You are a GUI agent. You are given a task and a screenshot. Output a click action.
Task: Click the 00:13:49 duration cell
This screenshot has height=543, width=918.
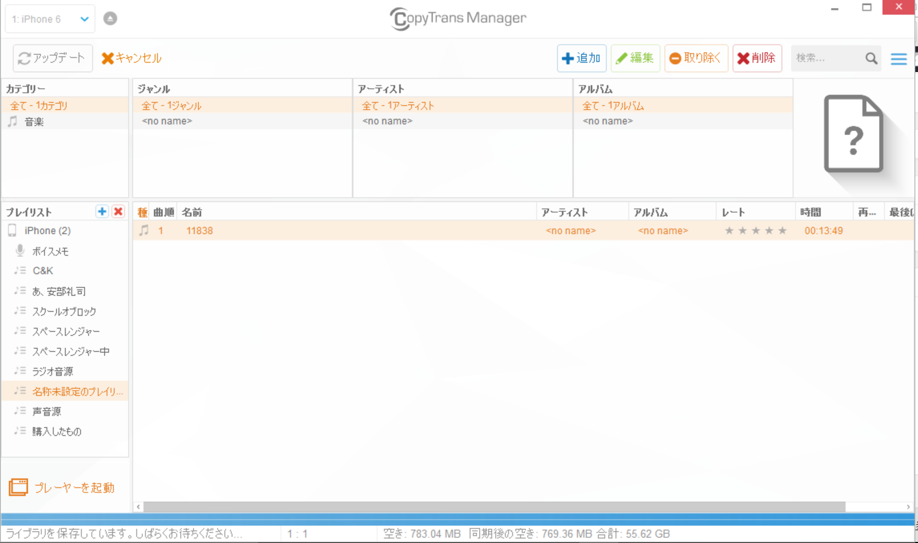[x=823, y=231]
